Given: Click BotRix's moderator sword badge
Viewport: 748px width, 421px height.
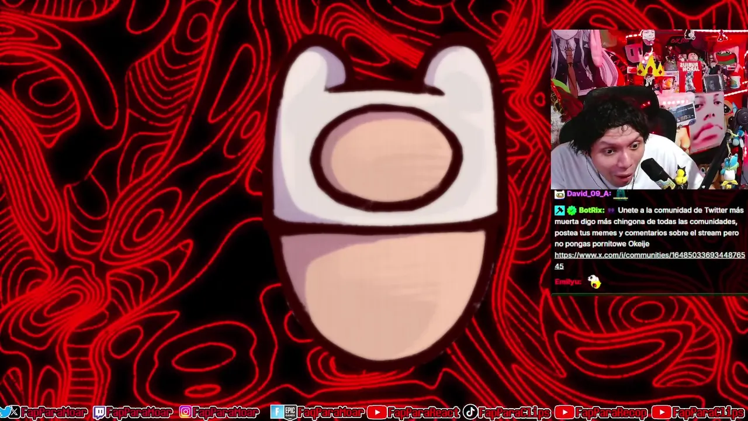Looking at the screenshot, I should (x=560, y=210).
